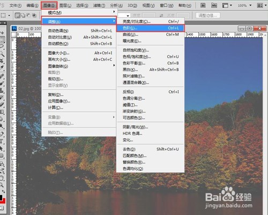Open Mini Bridge (Mb) from the app bar
The width and height of the screenshot is (268, 215).
pyautogui.click(x=214, y=5)
